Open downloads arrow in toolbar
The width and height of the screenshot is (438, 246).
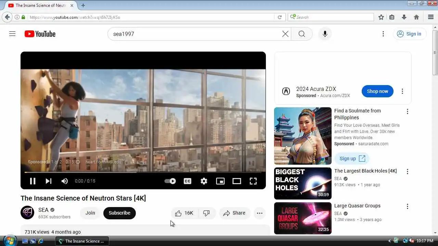404,17
